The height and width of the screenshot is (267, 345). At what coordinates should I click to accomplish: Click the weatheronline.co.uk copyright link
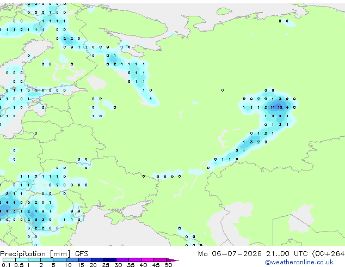point(299,262)
